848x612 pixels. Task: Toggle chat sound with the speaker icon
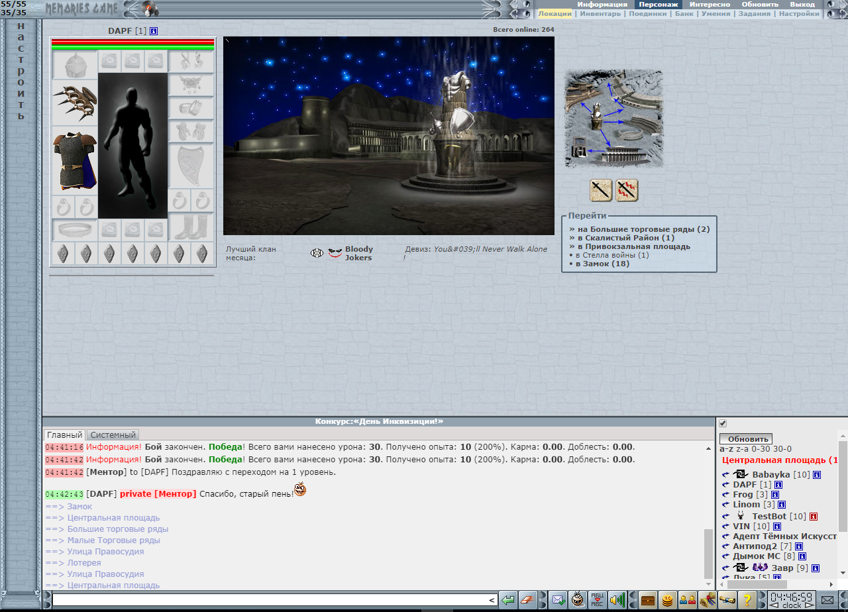(617, 600)
